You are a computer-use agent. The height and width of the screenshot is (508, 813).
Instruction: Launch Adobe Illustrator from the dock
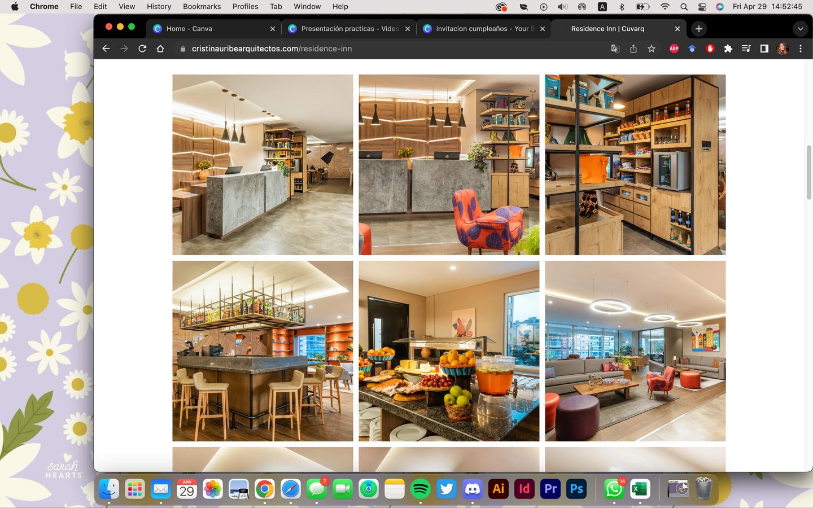(x=499, y=489)
